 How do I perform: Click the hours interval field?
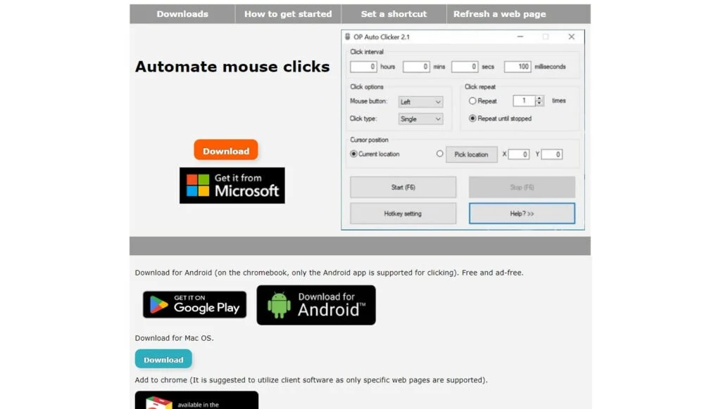[x=363, y=67]
